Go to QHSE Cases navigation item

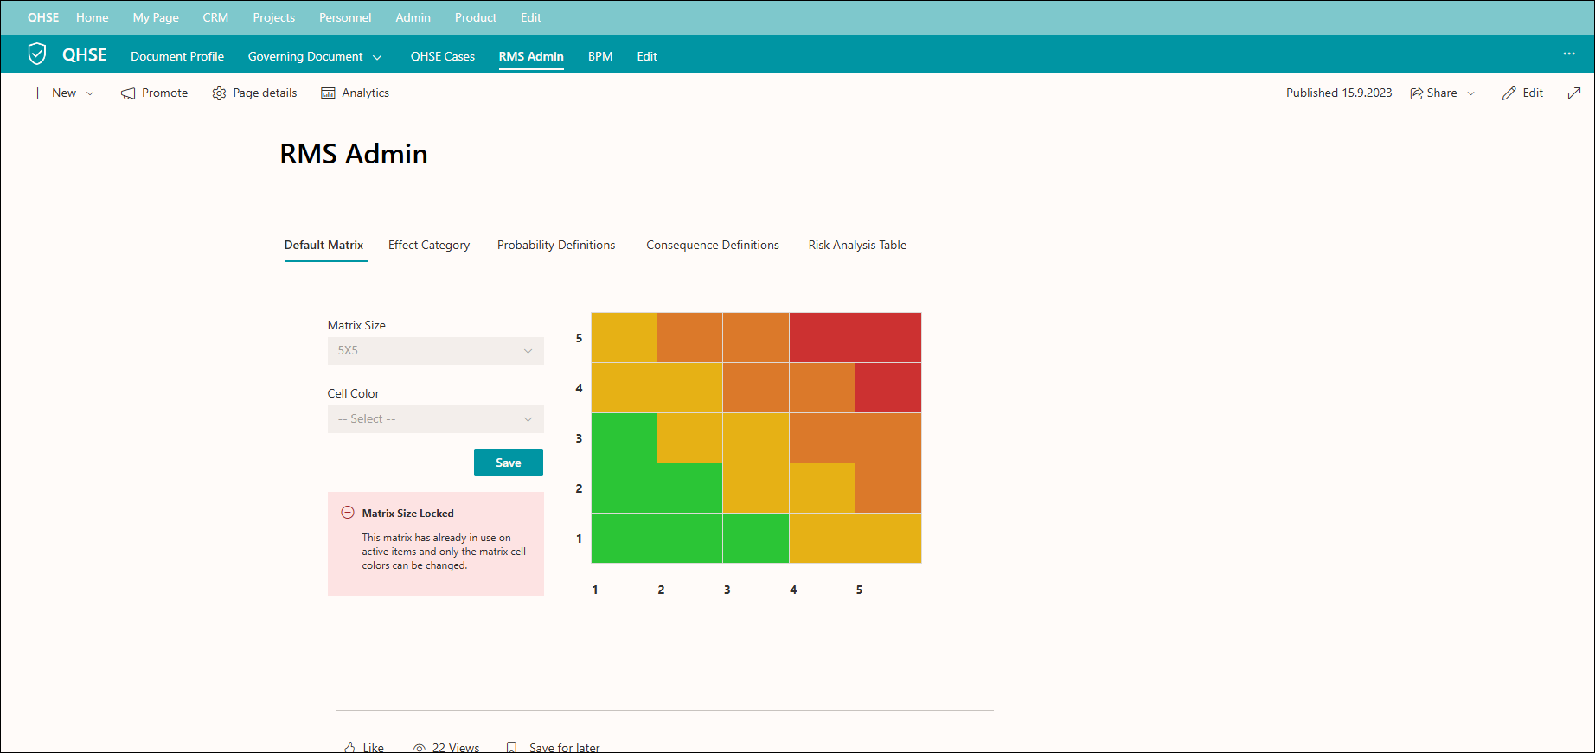[443, 56]
